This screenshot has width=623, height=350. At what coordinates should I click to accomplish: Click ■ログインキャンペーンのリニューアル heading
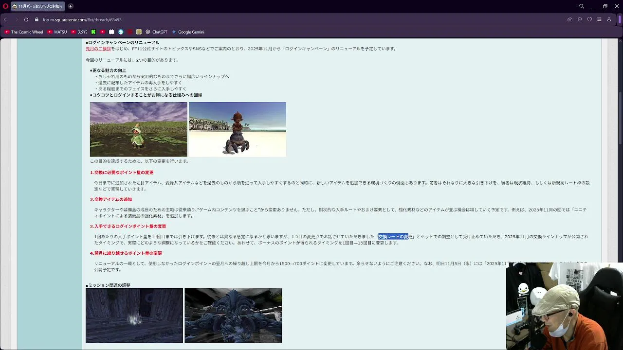[x=122, y=42]
